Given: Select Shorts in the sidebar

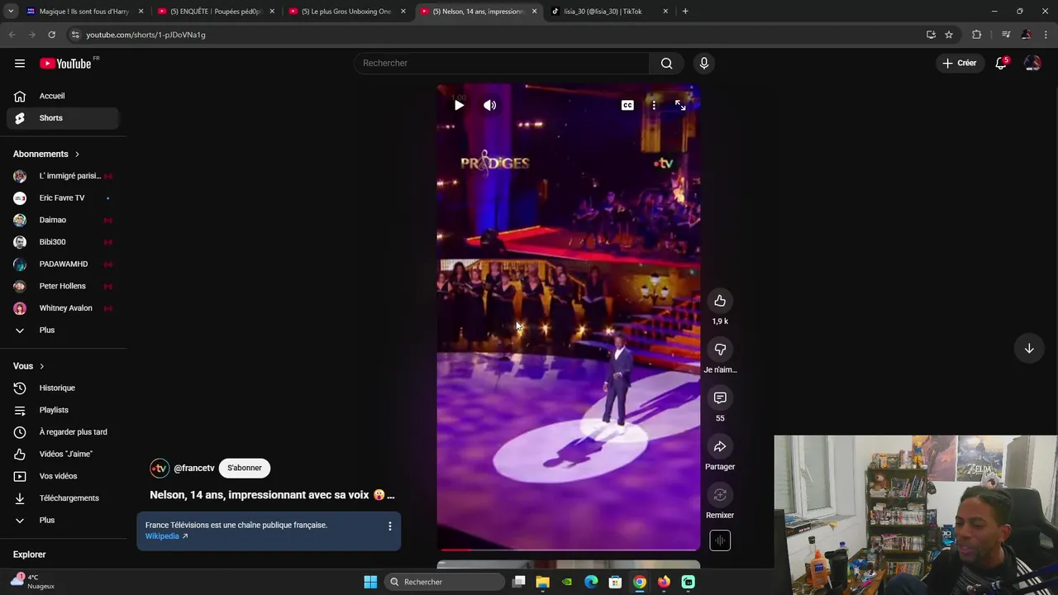Looking at the screenshot, I should [x=64, y=118].
